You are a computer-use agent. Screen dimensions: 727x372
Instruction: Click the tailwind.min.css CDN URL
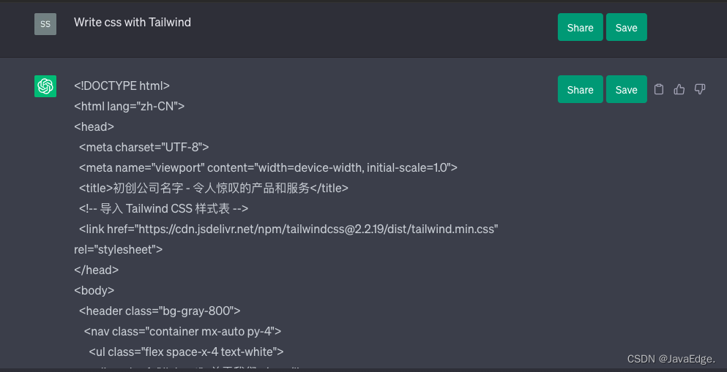click(316, 229)
